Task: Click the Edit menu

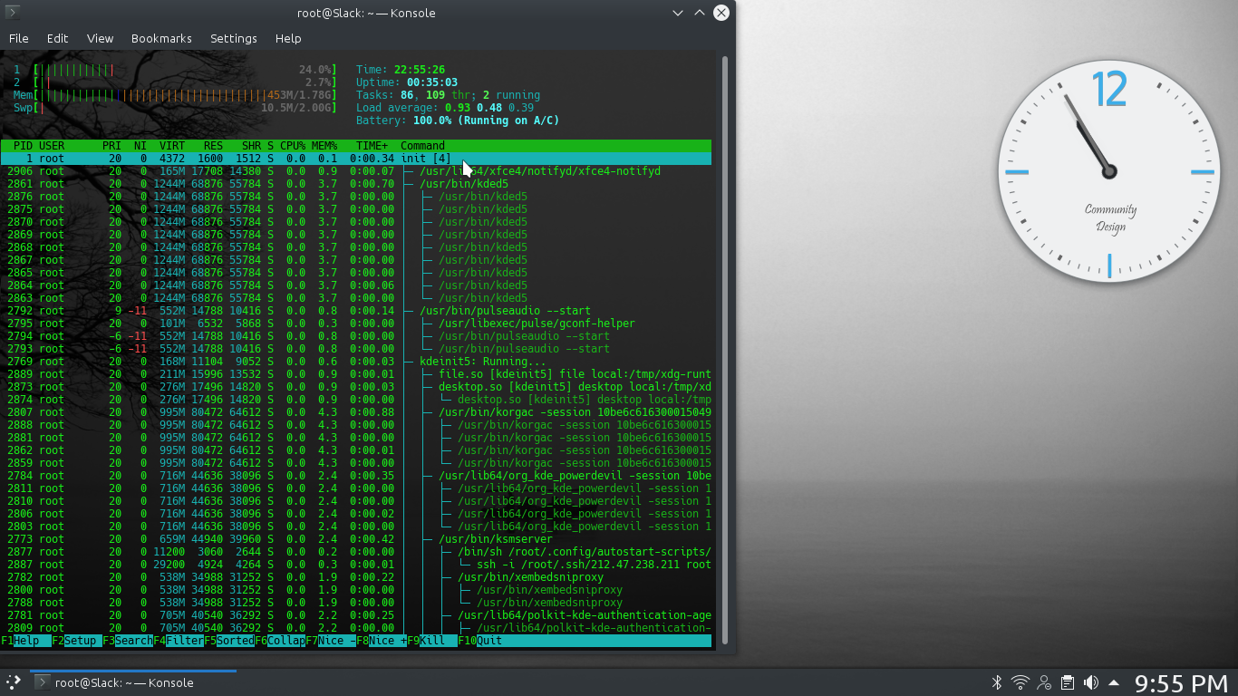Action: point(57,39)
